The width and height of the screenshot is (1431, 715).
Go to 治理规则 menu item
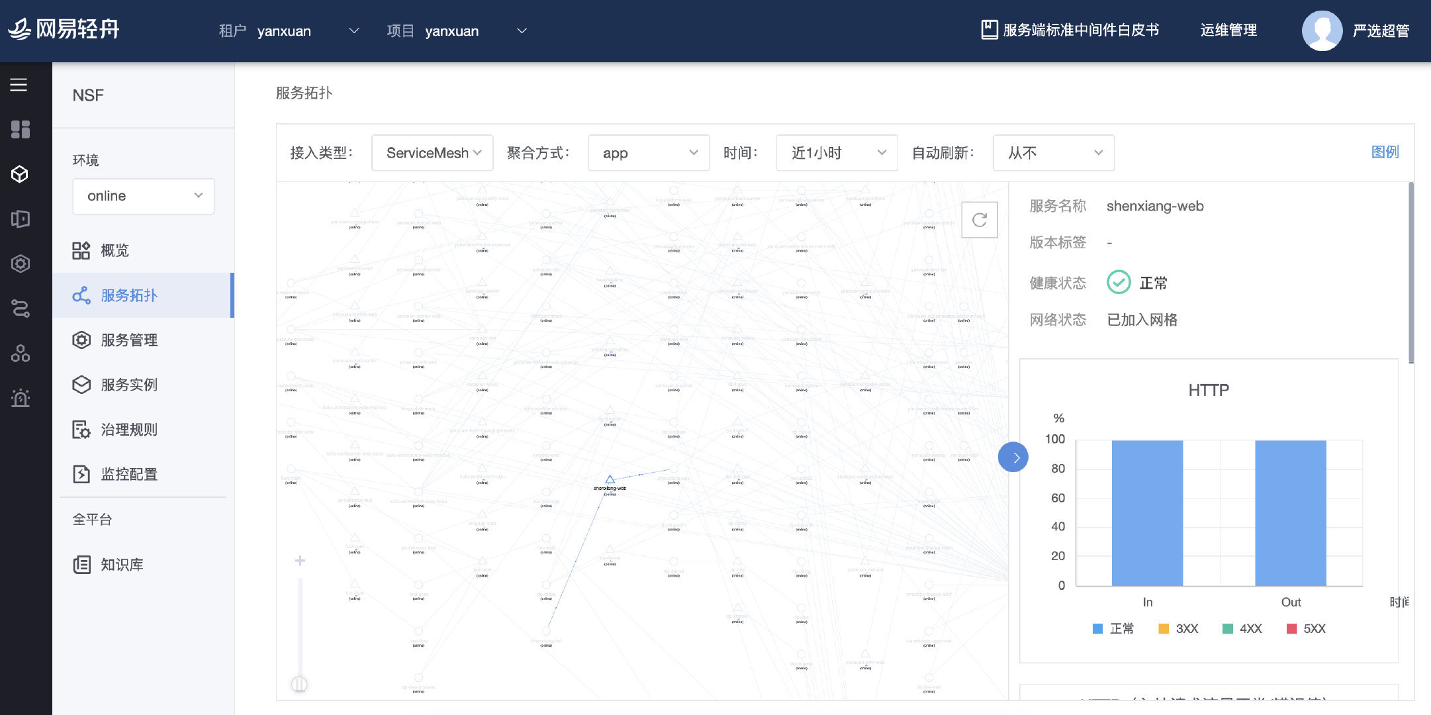(128, 430)
